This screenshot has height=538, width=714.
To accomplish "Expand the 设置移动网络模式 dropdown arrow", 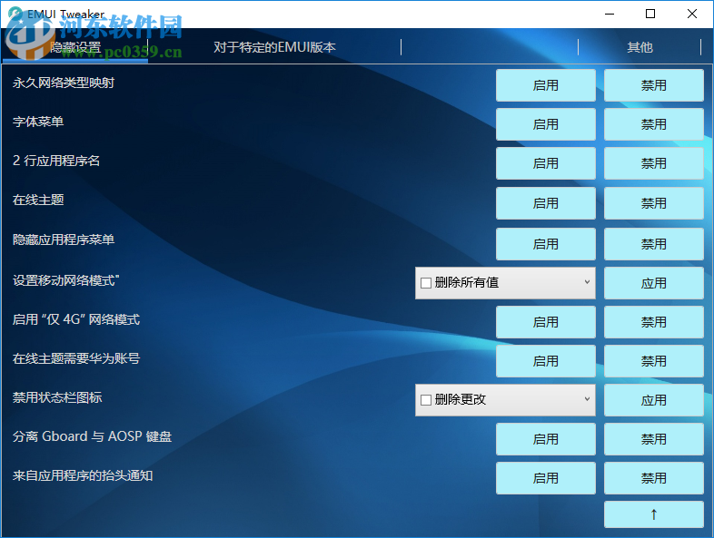I will click(587, 282).
